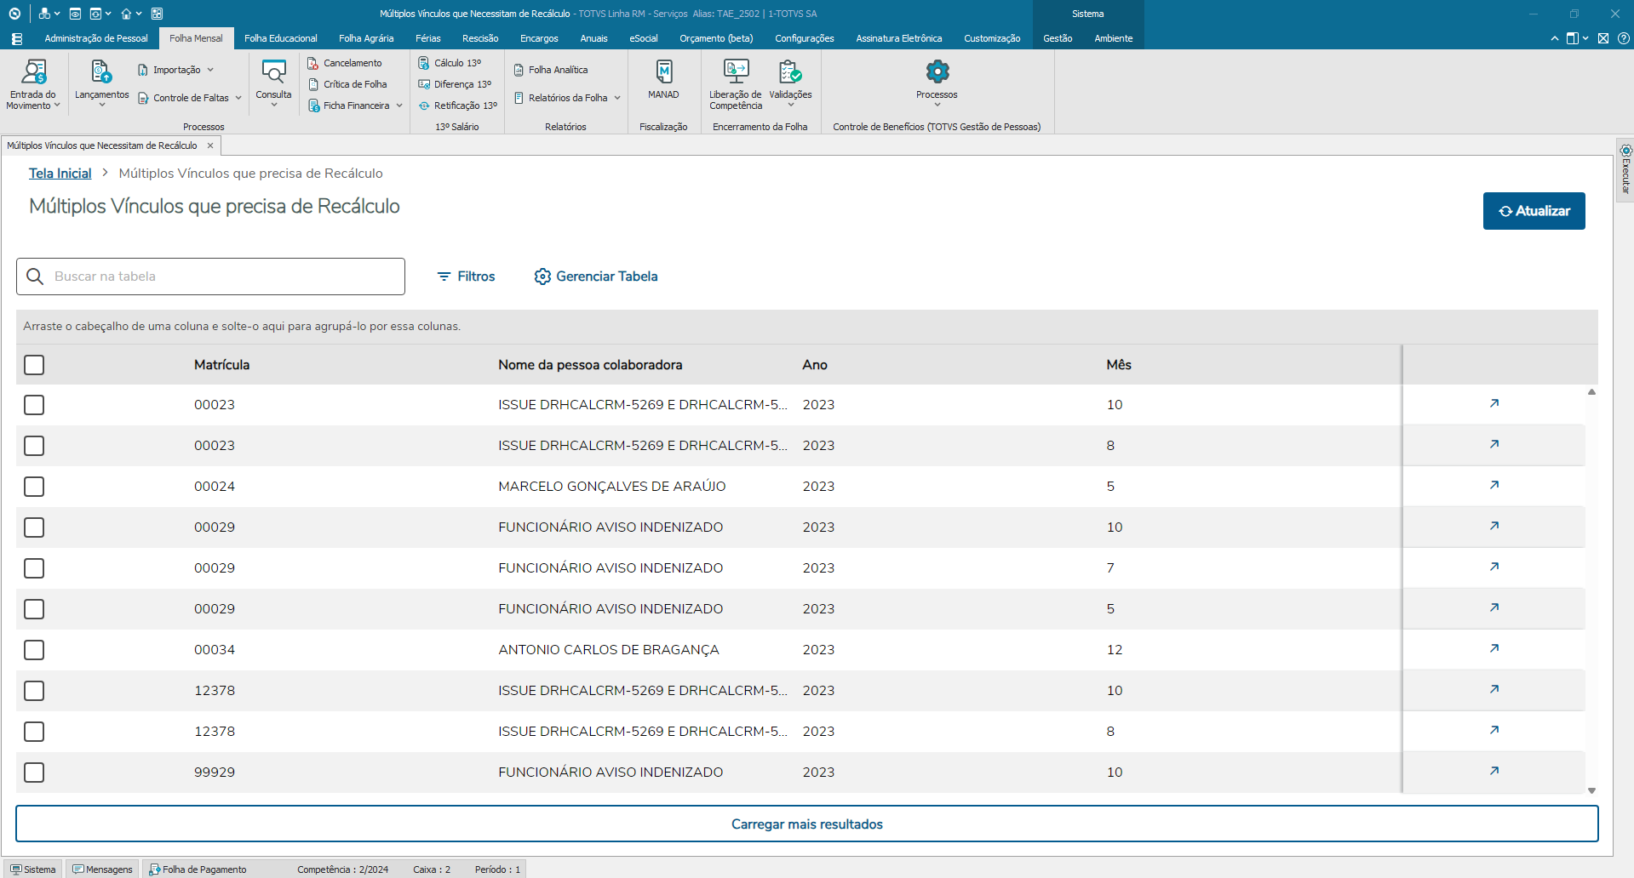Check the row for matrícula 99929

click(34, 773)
